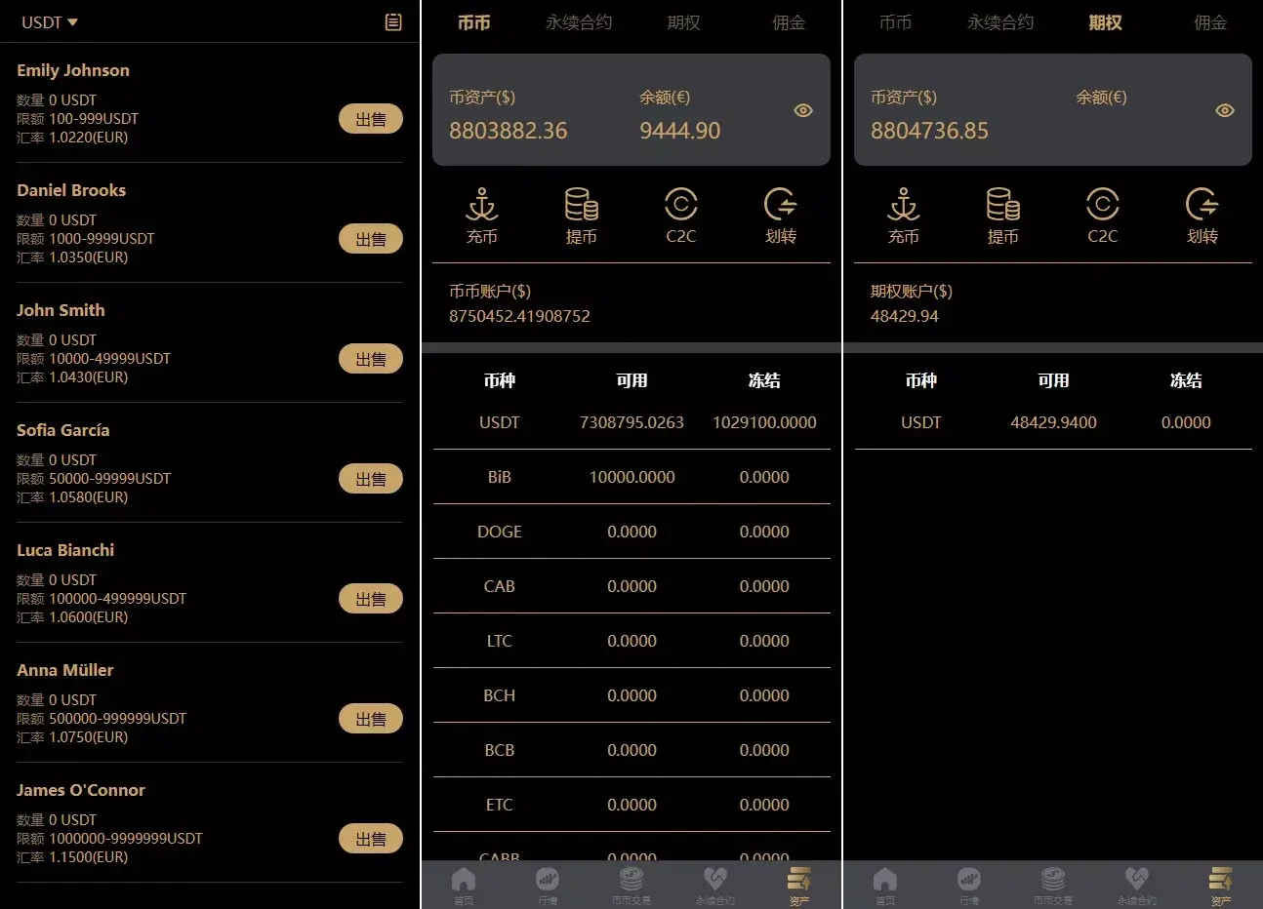Tap 出售 button for Emily Johnson
The image size is (1263, 909).
pyautogui.click(x=370, y=119)
